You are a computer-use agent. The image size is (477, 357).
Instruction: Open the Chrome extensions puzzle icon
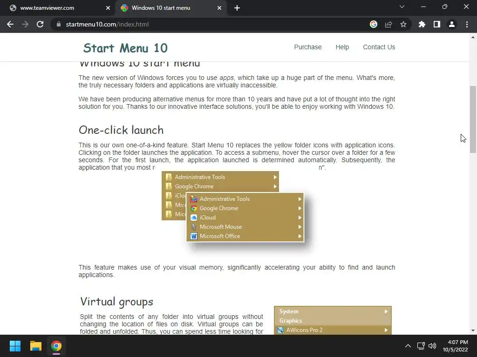(x=422, y=24)
